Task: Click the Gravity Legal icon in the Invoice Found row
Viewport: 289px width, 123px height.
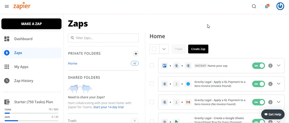Action: click(x=165, y=84)
